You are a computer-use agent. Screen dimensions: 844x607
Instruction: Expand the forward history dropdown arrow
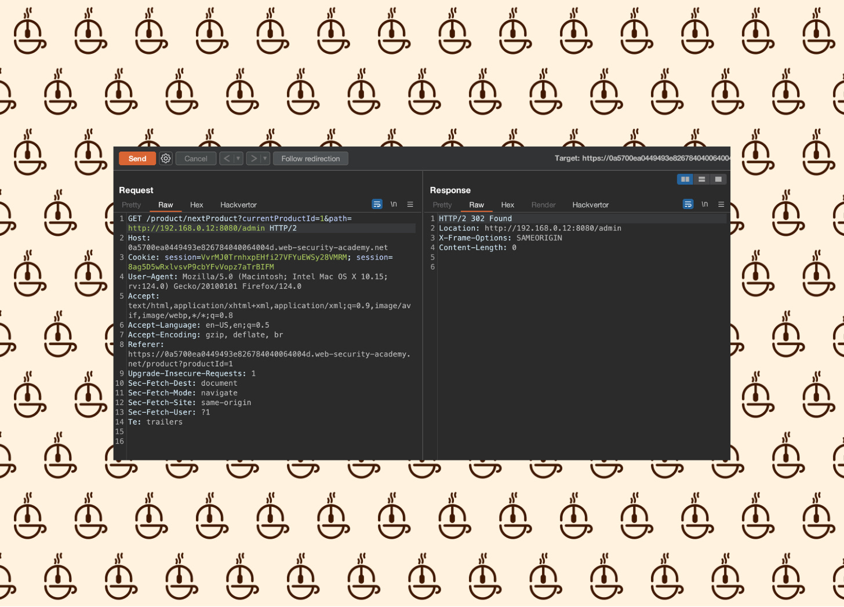(265, 159)
